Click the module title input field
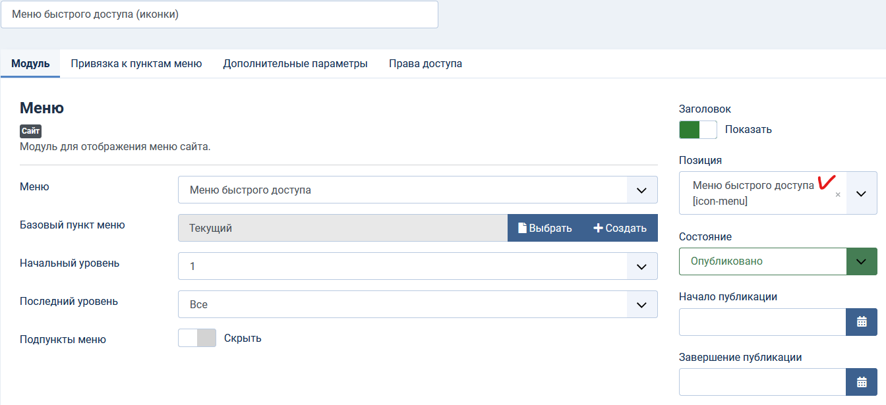 point(220,14)
